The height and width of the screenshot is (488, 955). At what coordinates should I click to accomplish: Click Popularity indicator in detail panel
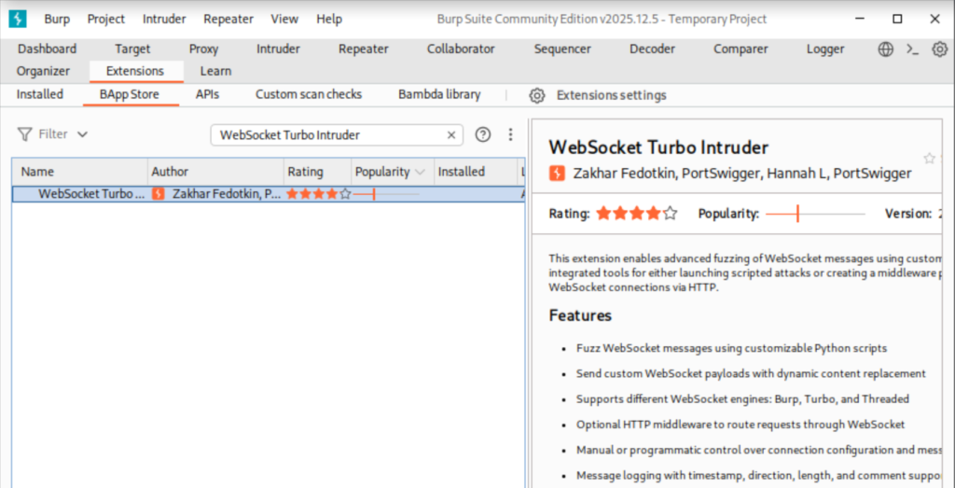pyautogui.click(x=815, y=214)
